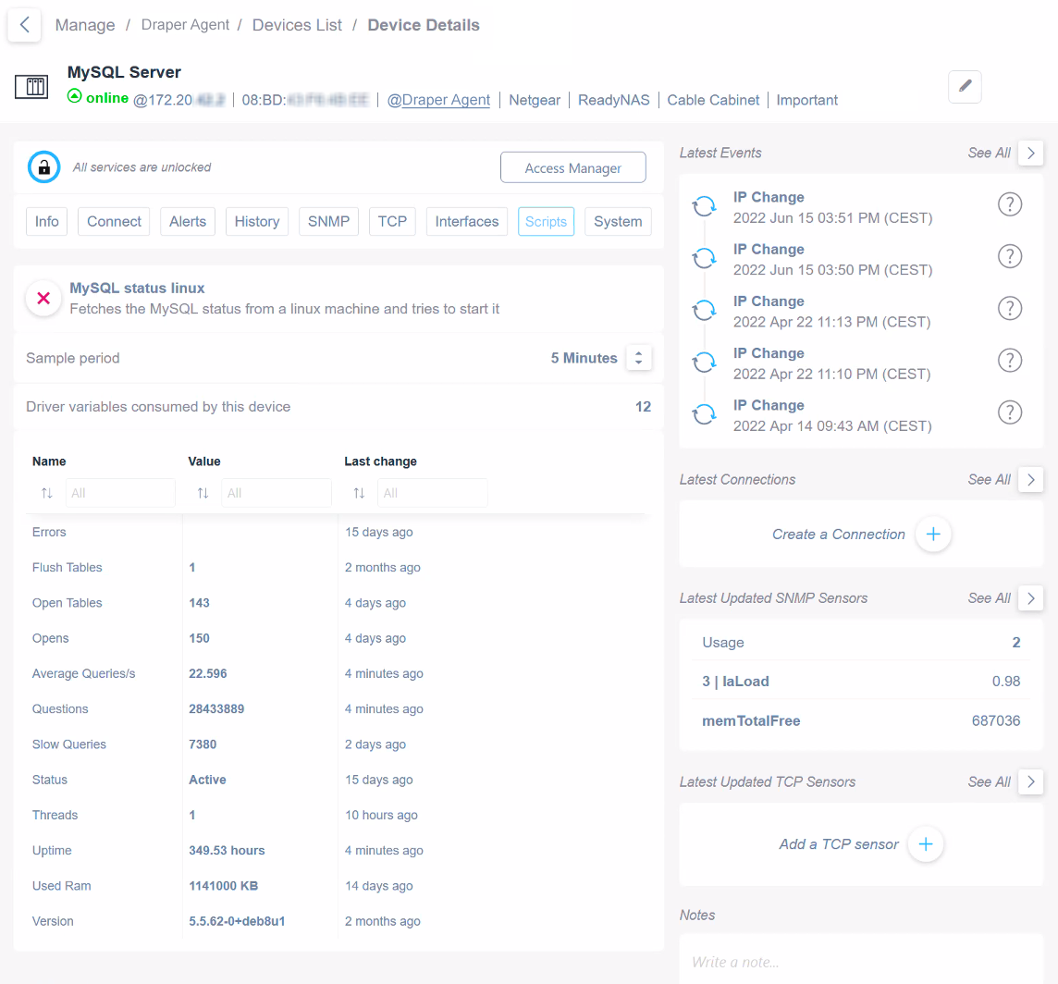The height and width of the screenshot is (984, 1058).
Task: Open help for IP Change Apr 14 09:43 AM
Action: pyautogui.click(x=1009, y=412)
